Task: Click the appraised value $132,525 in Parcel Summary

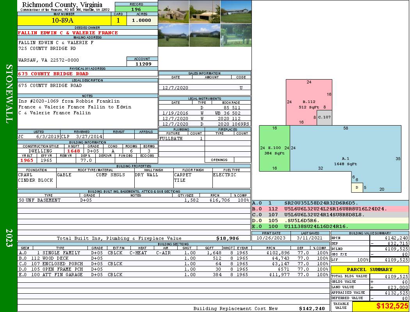Action: click(x=396, y=293)
